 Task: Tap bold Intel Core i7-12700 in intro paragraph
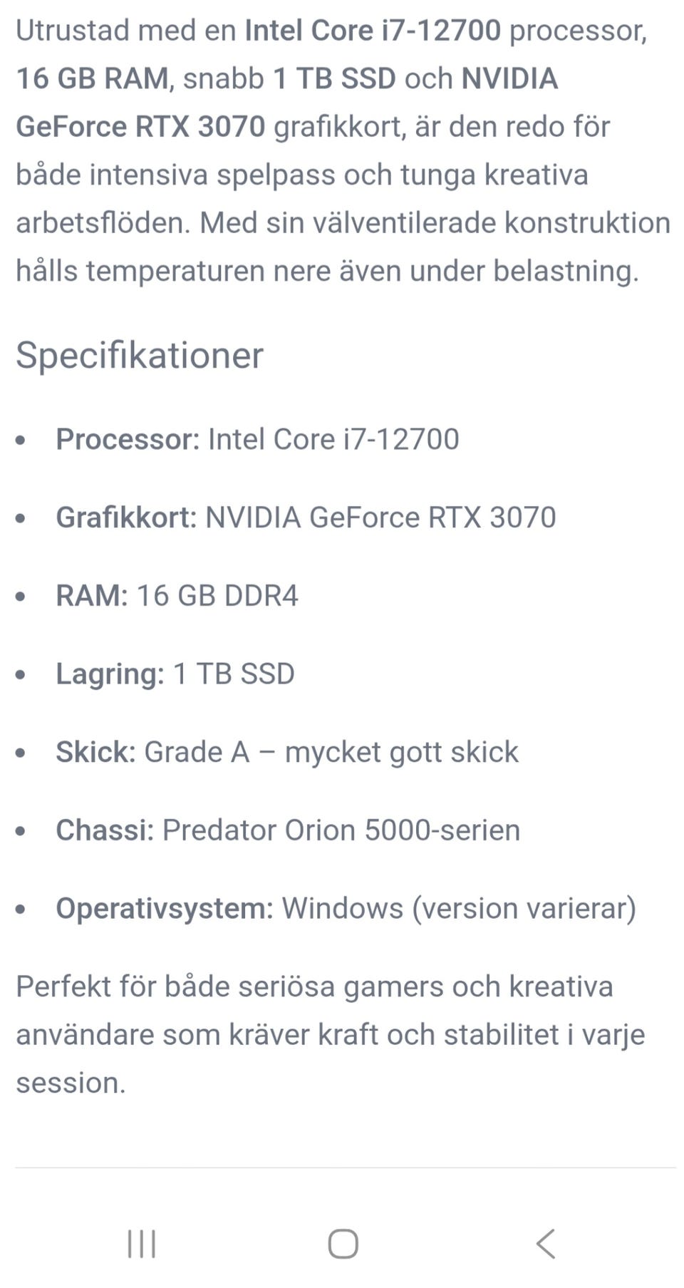[x=373, y=31]
